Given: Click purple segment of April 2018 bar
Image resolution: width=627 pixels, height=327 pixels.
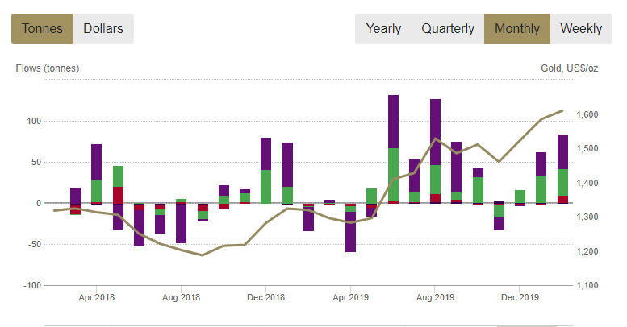Looking at the screenshot, I should click(97, 162).
